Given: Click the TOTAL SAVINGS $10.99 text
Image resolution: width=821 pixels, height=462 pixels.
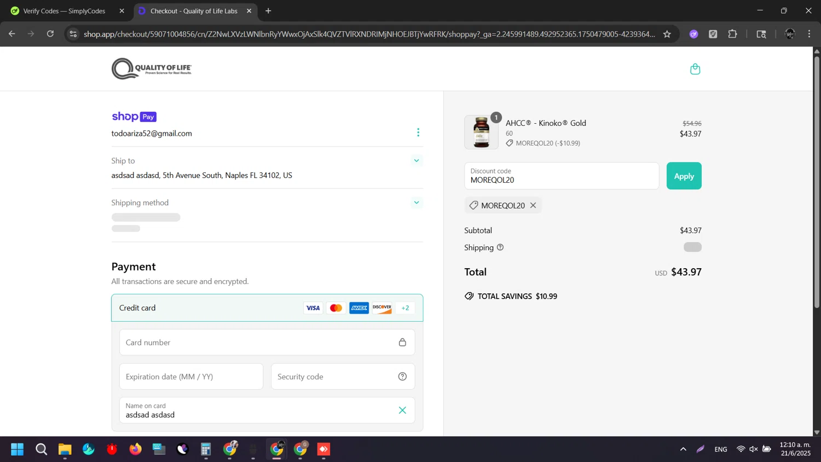Looking at the screenshot, I should coord(517,296).
